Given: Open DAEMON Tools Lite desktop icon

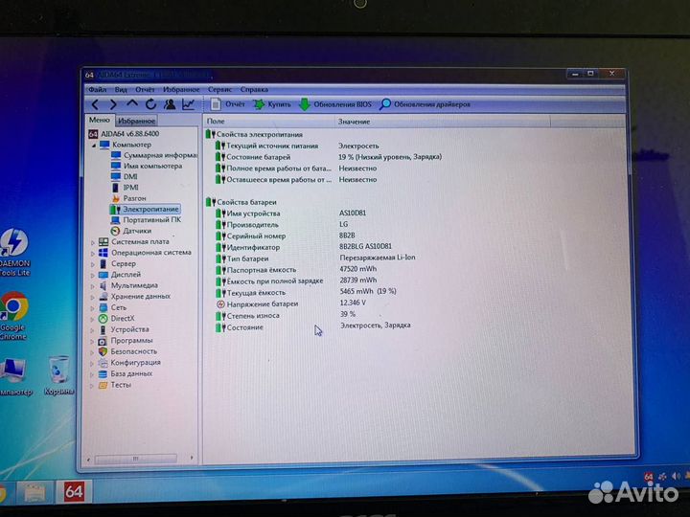Looking at the screenshot, I should pyautogui.click(x=14, y=253).
